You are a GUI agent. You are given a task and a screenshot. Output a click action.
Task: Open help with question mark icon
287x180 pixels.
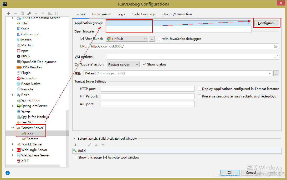click(x=8, y=173)
